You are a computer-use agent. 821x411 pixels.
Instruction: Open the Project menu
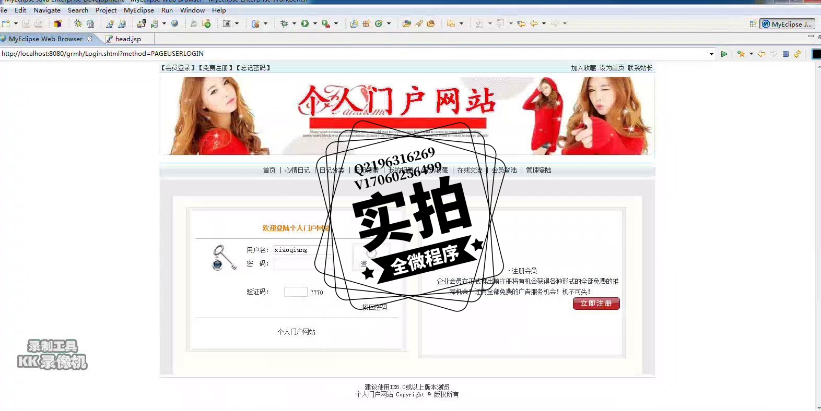tap(106, 10)
